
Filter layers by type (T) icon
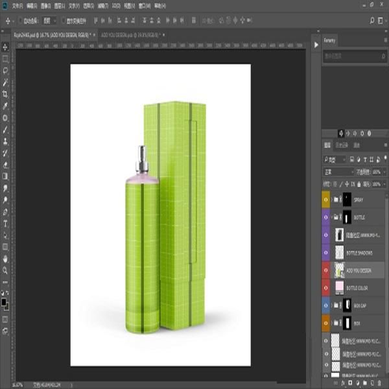365,159
